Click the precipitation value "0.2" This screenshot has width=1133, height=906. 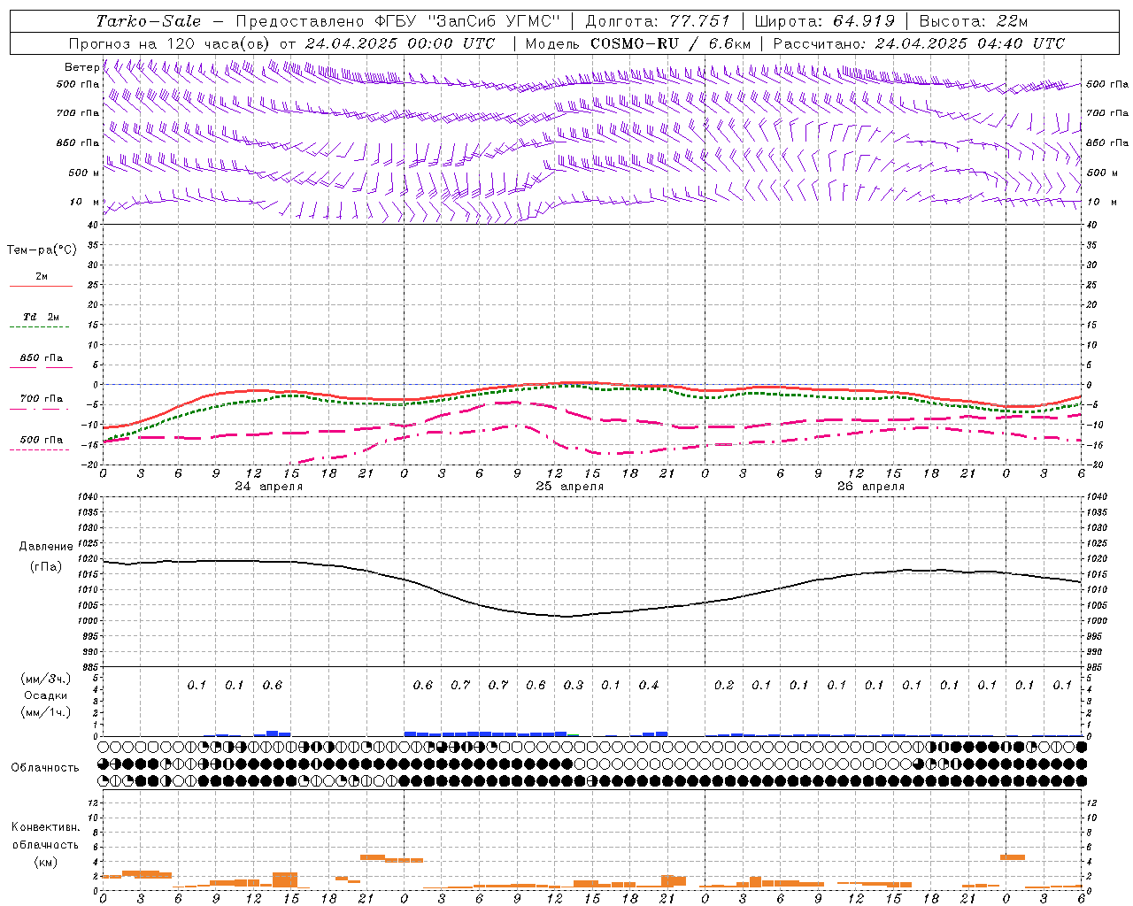724,685
